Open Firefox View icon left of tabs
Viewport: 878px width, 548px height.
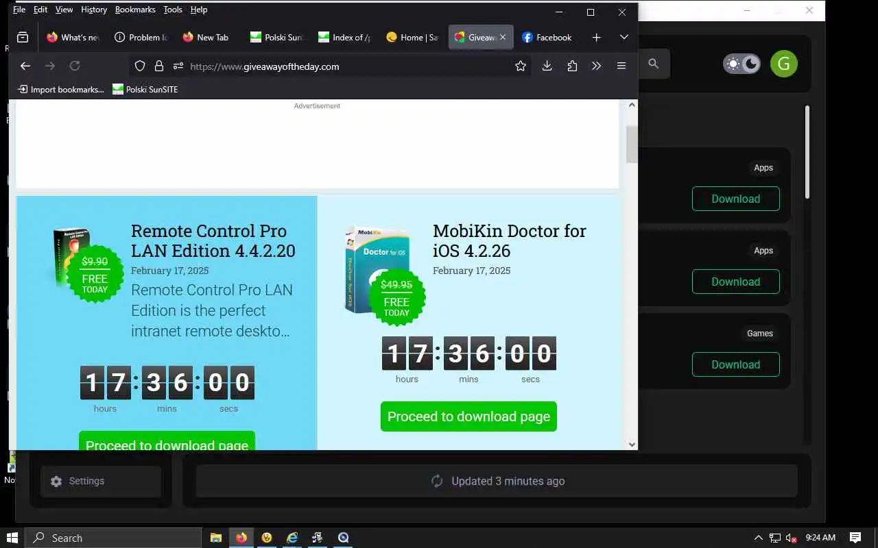point(23,38)
